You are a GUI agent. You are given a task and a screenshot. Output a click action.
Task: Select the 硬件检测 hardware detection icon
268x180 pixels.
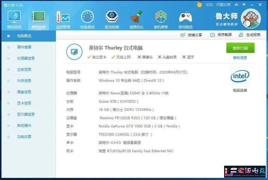(39, 17)
